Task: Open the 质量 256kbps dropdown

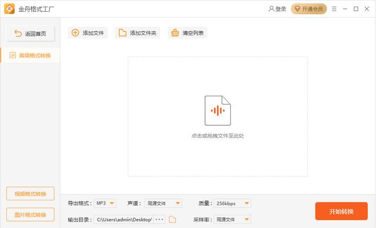Action: (233, 203)
